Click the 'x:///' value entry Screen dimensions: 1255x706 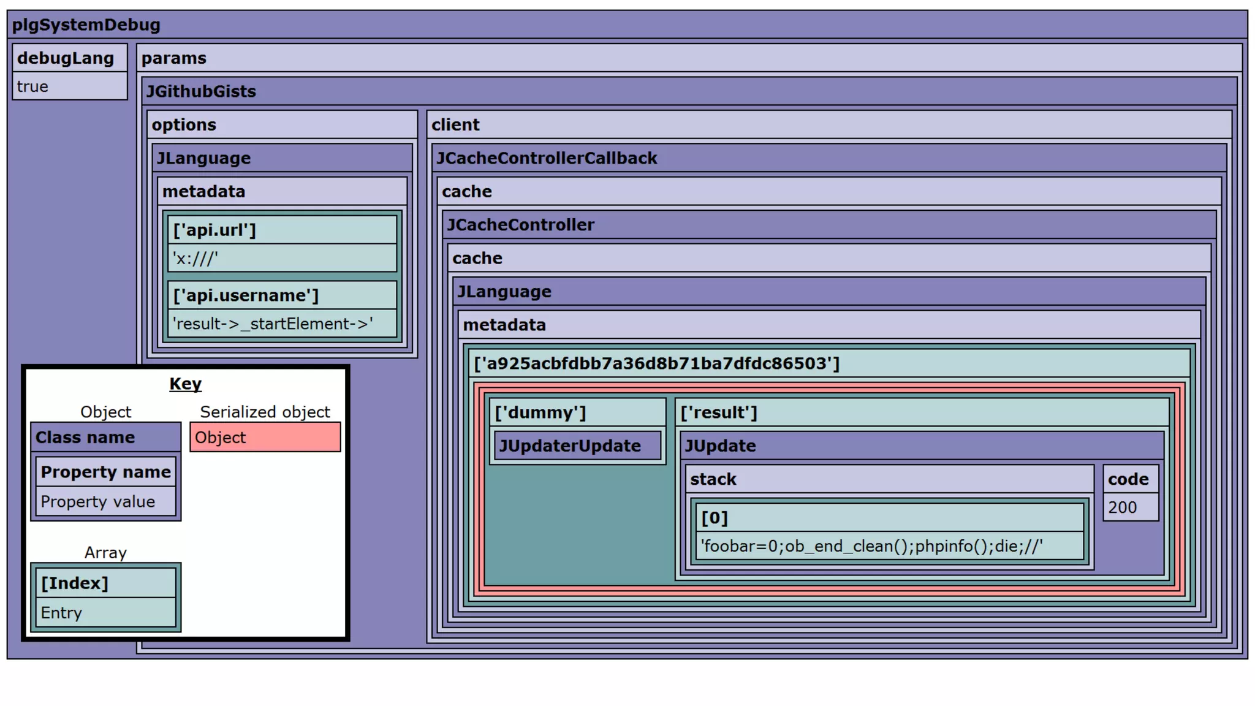click(195, 259)
